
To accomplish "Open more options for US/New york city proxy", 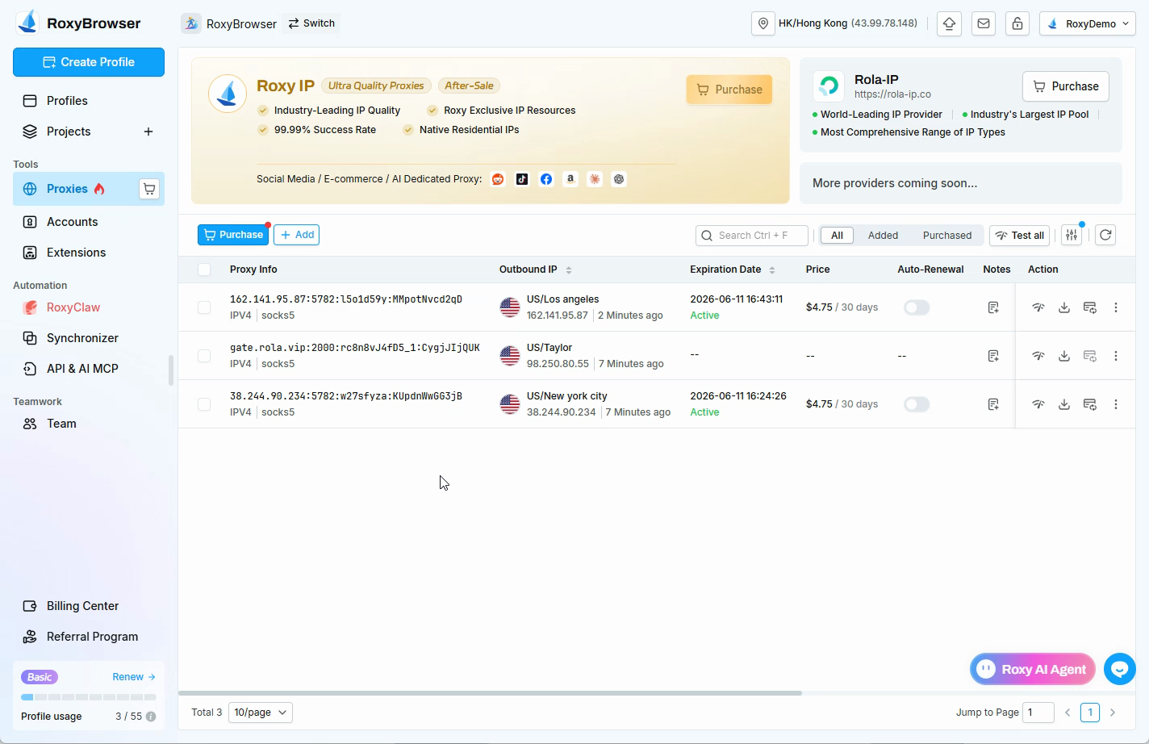I will click(1116, 404).
